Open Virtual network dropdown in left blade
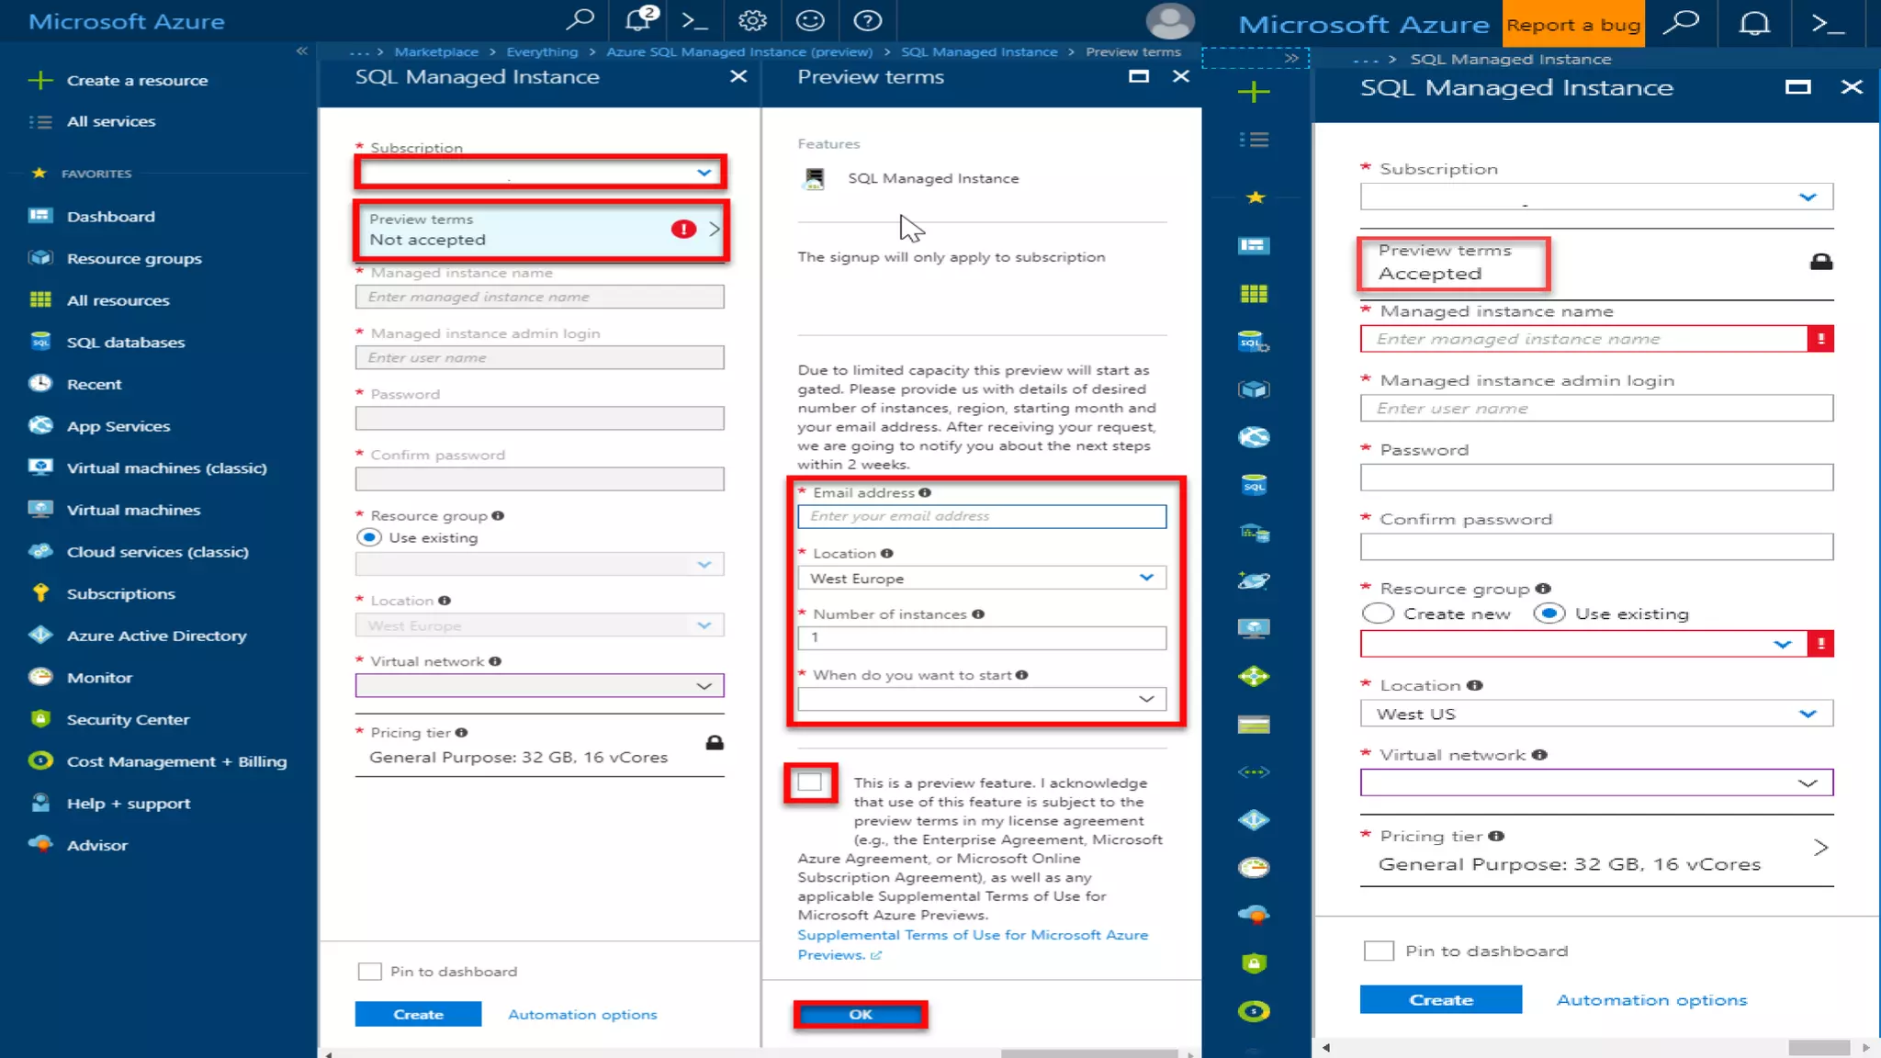Viewport: 1881px width, 1058px height. tap(540, 686)
